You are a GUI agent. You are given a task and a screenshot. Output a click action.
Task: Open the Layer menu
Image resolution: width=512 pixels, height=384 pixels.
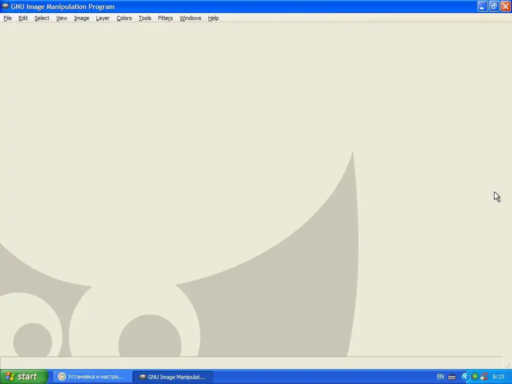coord(102,18)
